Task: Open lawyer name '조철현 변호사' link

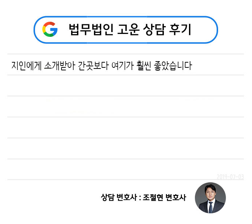Action: point(165,198)
